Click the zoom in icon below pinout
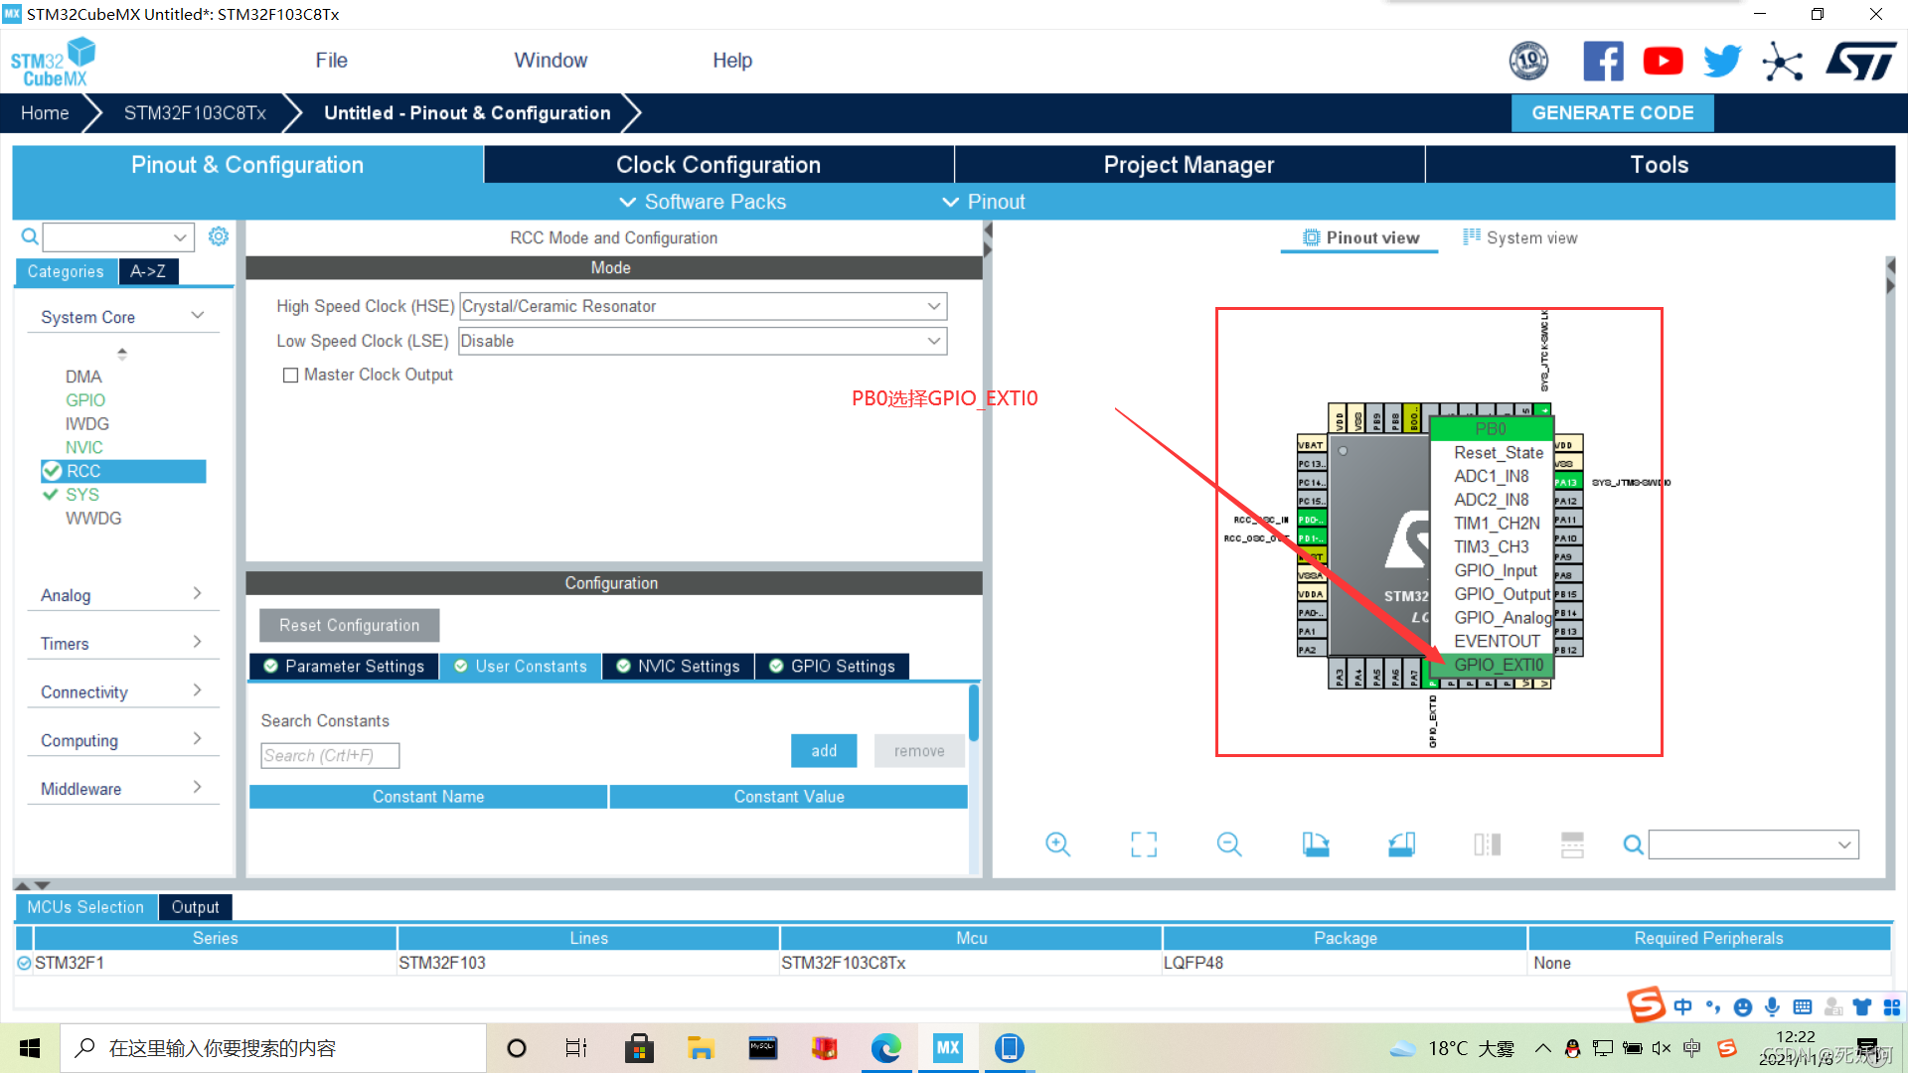 pos(1057,844)
